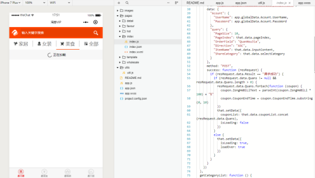The image size is (315, 178).
Task: Click the 'method: "POST"' code line
Action: click(220, 66)
